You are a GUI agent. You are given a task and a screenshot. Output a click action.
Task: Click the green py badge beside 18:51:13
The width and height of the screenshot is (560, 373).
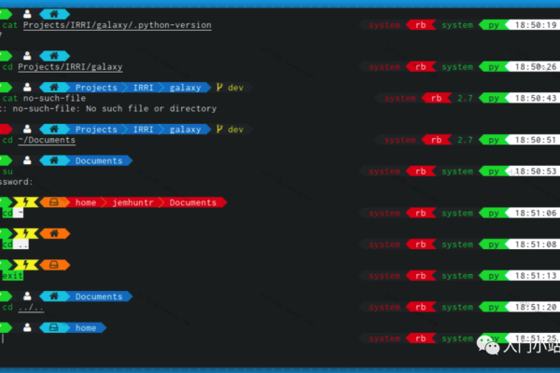click(x=492, y=275)
